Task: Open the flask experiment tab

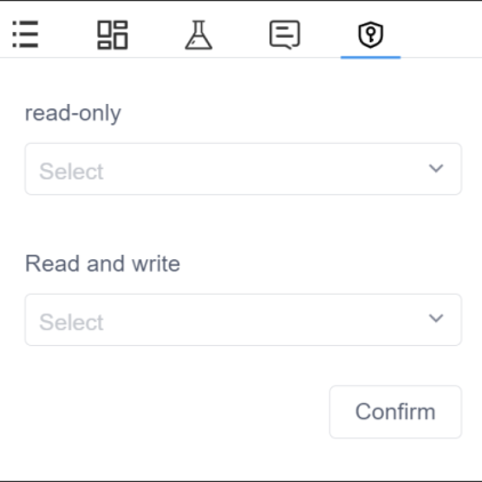Action: [198, 34]
